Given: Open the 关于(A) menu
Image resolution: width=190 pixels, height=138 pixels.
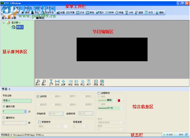Looking at the screenshot, I should (50, 8).
